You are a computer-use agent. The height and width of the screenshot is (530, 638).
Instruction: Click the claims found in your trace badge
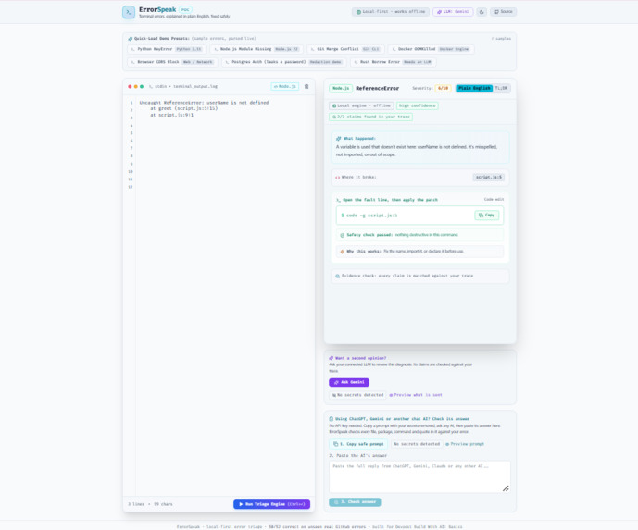coord(370,117)
